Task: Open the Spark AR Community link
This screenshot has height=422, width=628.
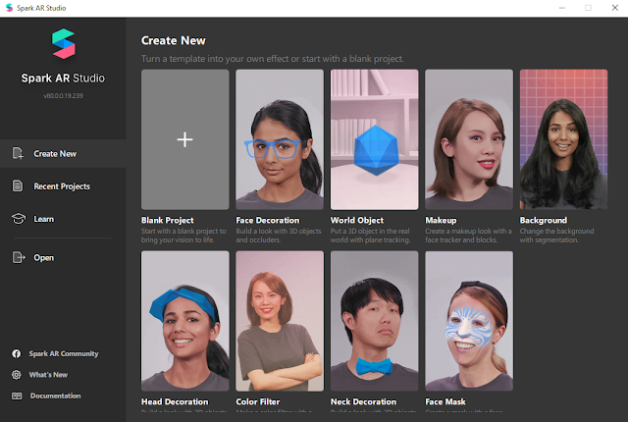Action: point(63,353)
